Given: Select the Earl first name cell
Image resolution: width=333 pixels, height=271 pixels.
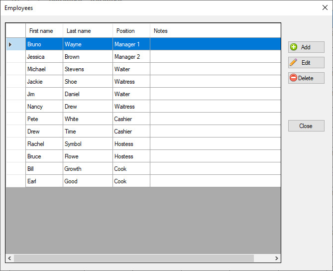Looking at the screenshot, I should tap(44, 181).
